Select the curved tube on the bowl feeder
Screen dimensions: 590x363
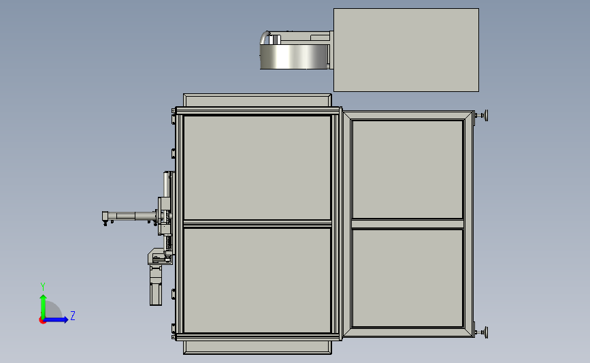click(265, 37)
